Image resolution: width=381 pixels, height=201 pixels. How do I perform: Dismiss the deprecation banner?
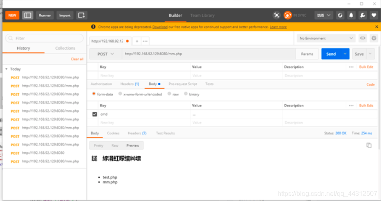click(377, 27)
